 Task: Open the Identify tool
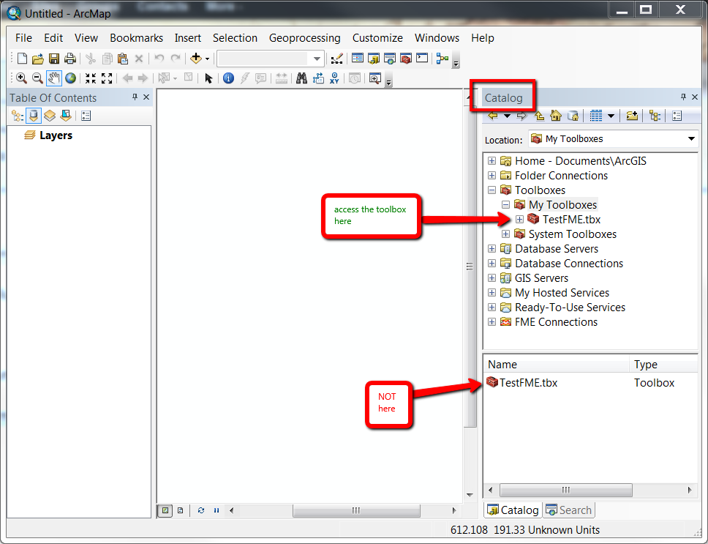227,78
